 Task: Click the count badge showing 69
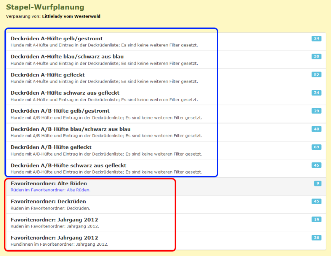(316, 147)
